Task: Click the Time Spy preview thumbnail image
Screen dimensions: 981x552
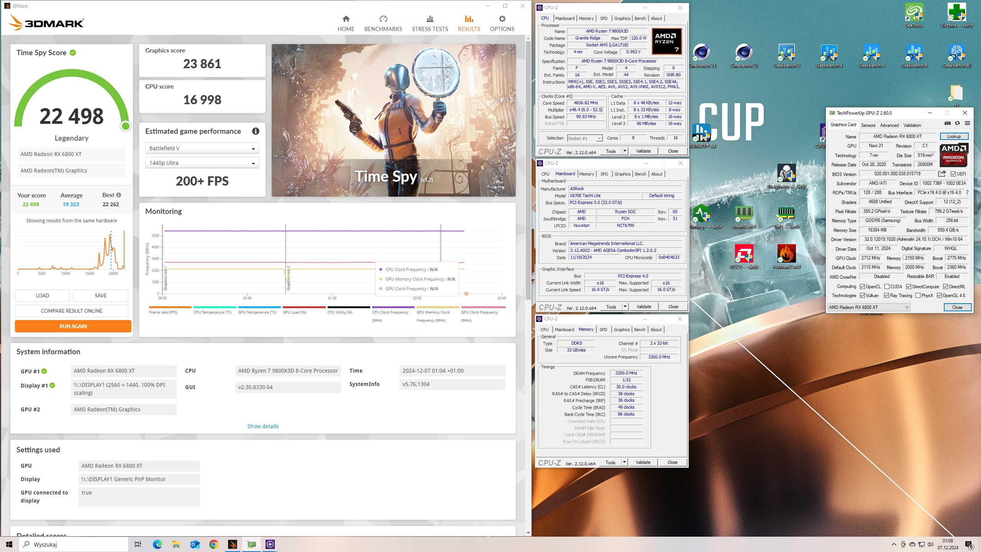Action: pos(394,120)
